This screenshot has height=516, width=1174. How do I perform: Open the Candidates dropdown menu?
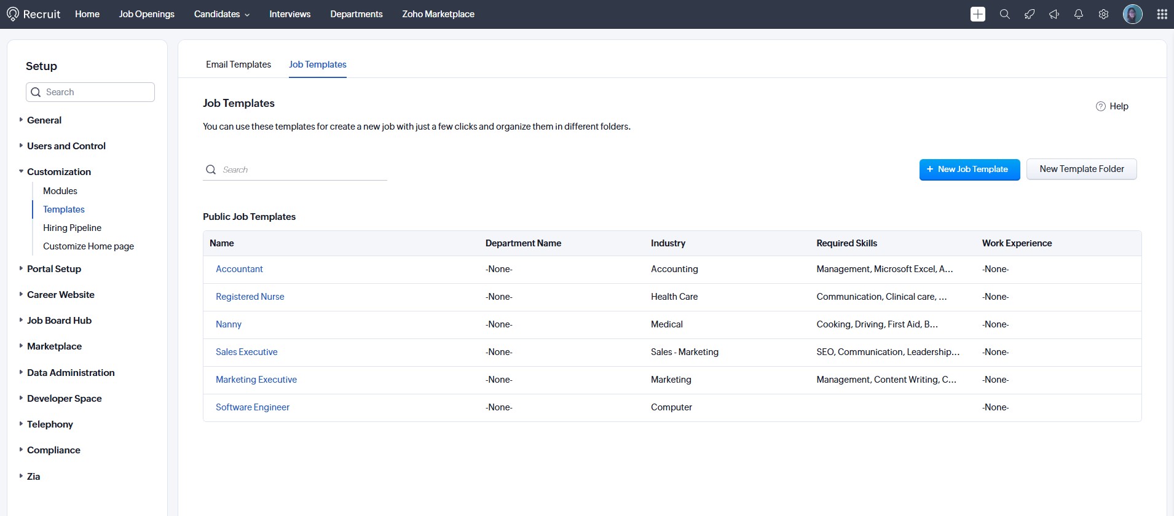222,14
